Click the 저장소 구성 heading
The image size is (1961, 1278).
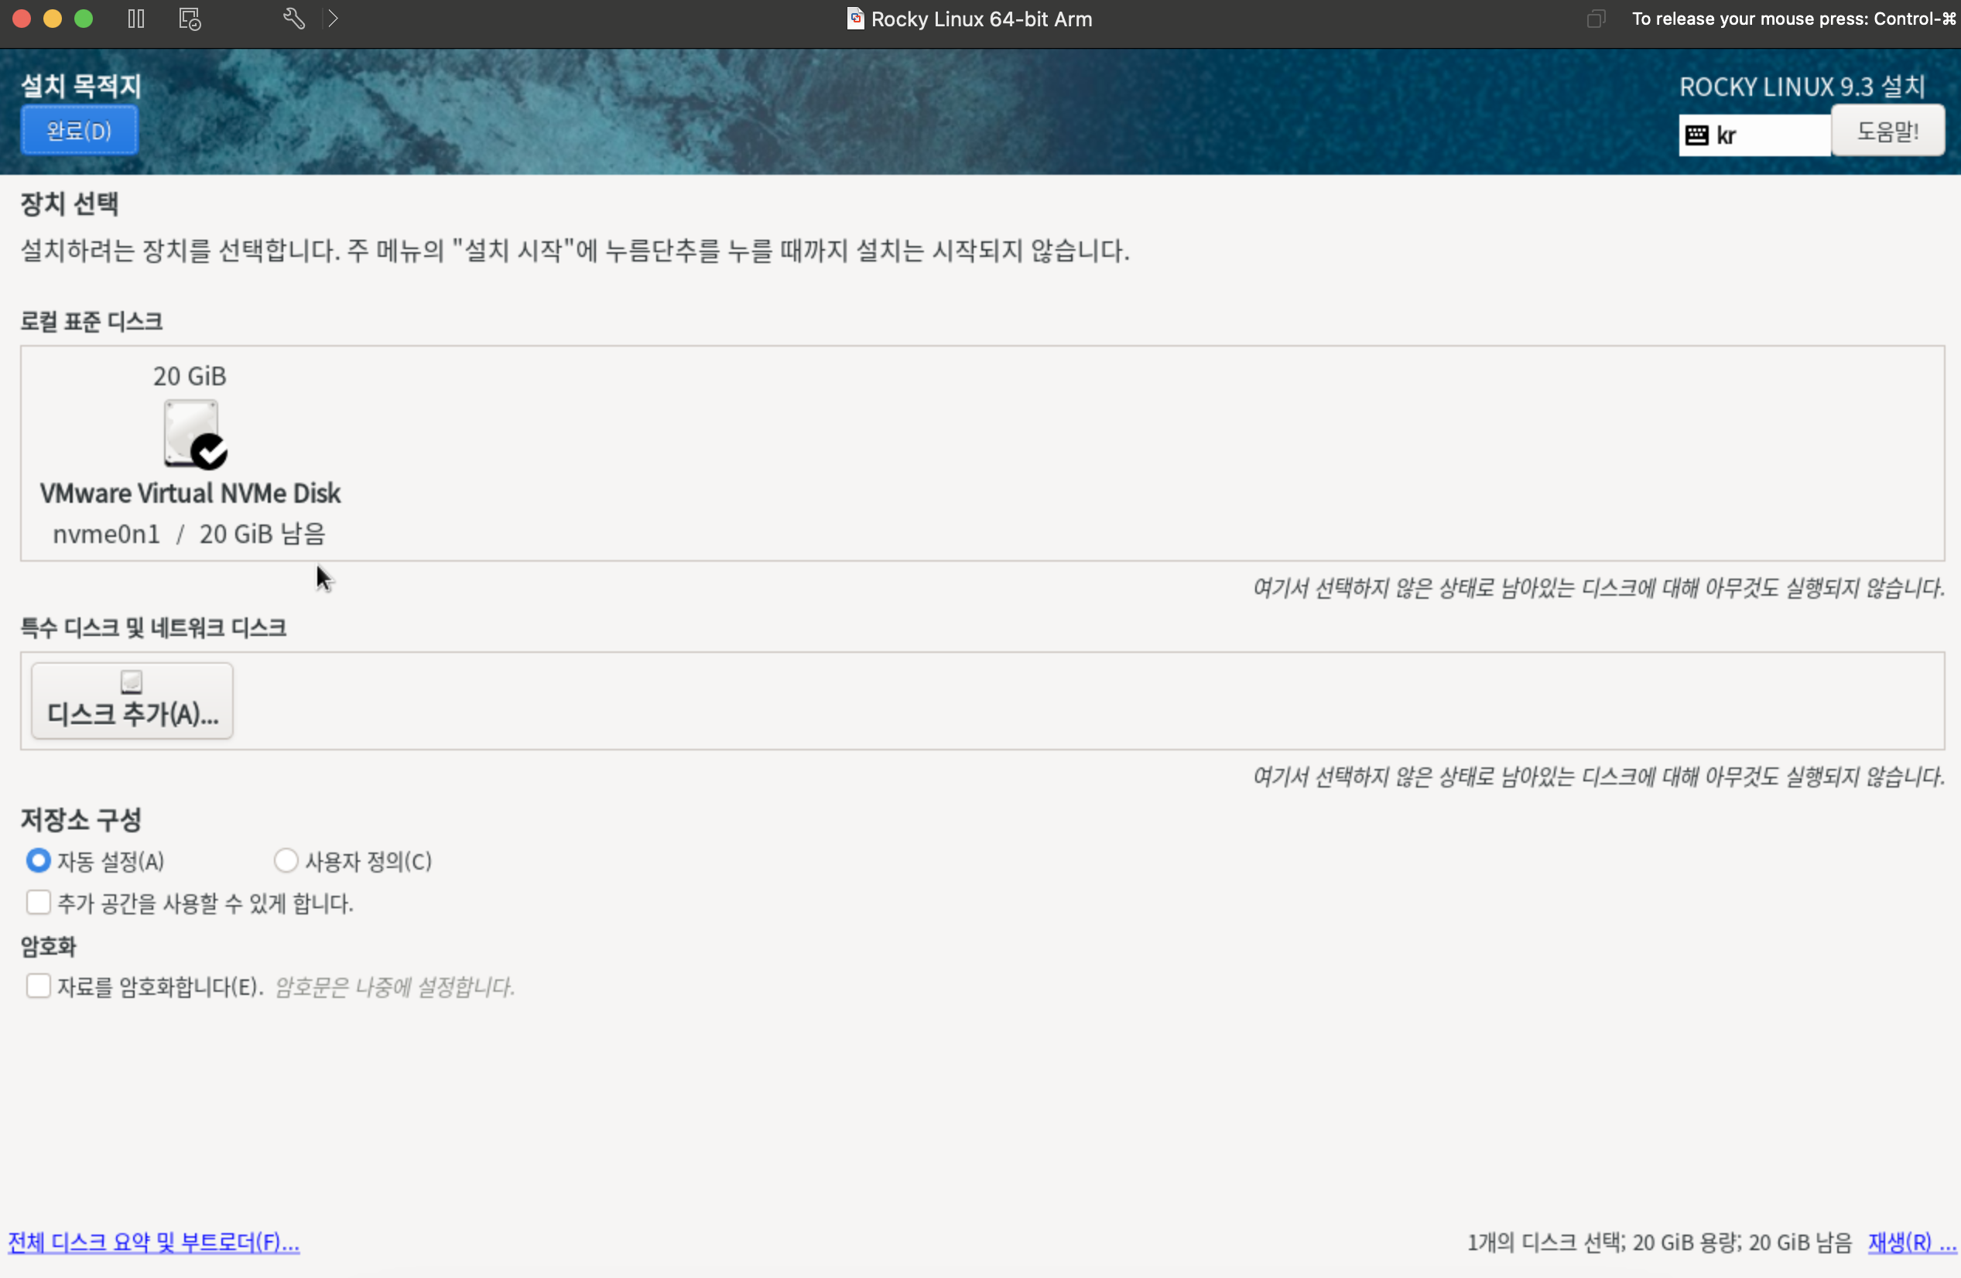[x=80, y=820]
